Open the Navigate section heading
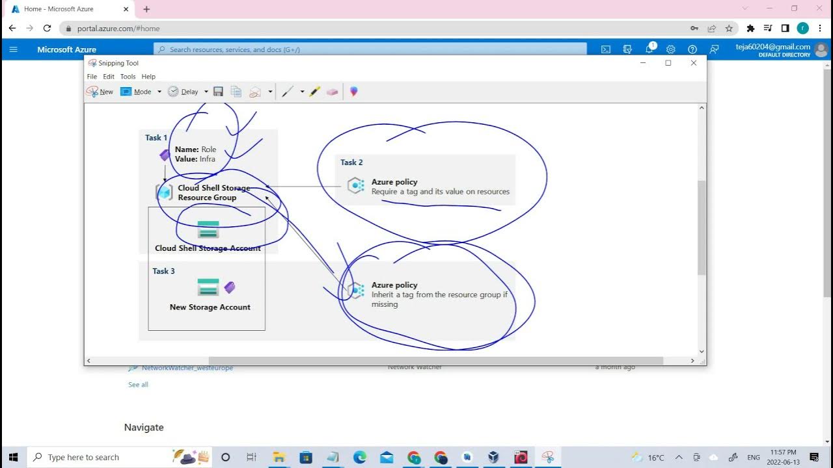This screenshot has height=468, width=833. pos(144,427)
